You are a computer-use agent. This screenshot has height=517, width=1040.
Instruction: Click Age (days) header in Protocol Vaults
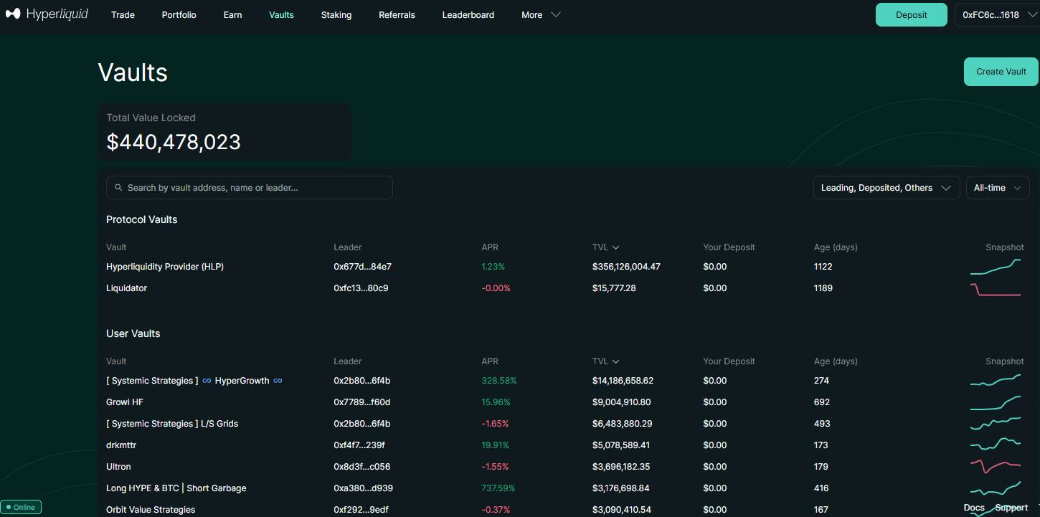click(836, 247)
